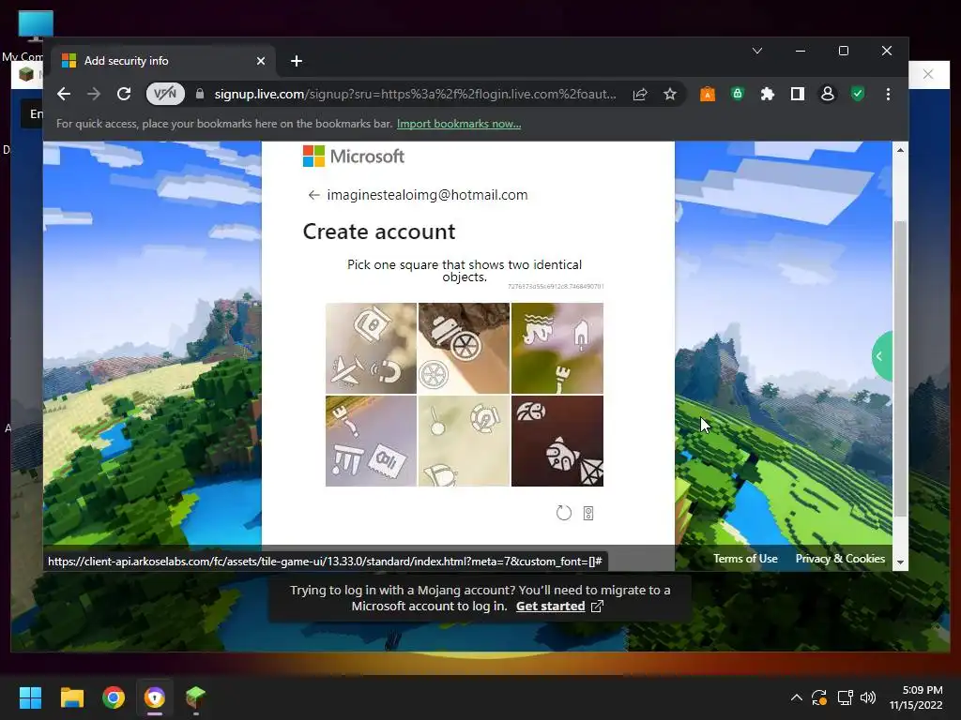Image resolution: width=961 pixels, height=720 pixels.
Task: Click the page scrollbar down arrow
Action: (x=900, y=562)
